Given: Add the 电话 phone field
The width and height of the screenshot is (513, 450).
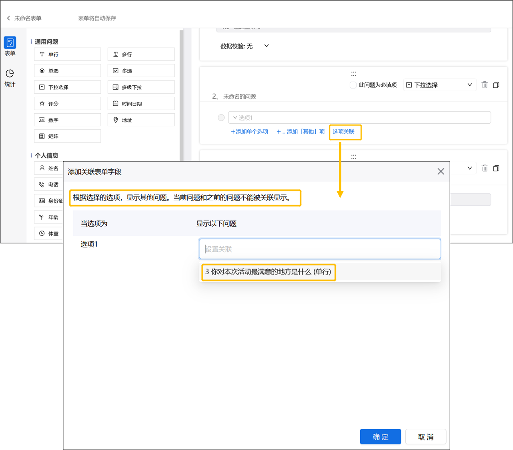Looking at the screenshot, I should pyautogui.click(x=49, y=185).
